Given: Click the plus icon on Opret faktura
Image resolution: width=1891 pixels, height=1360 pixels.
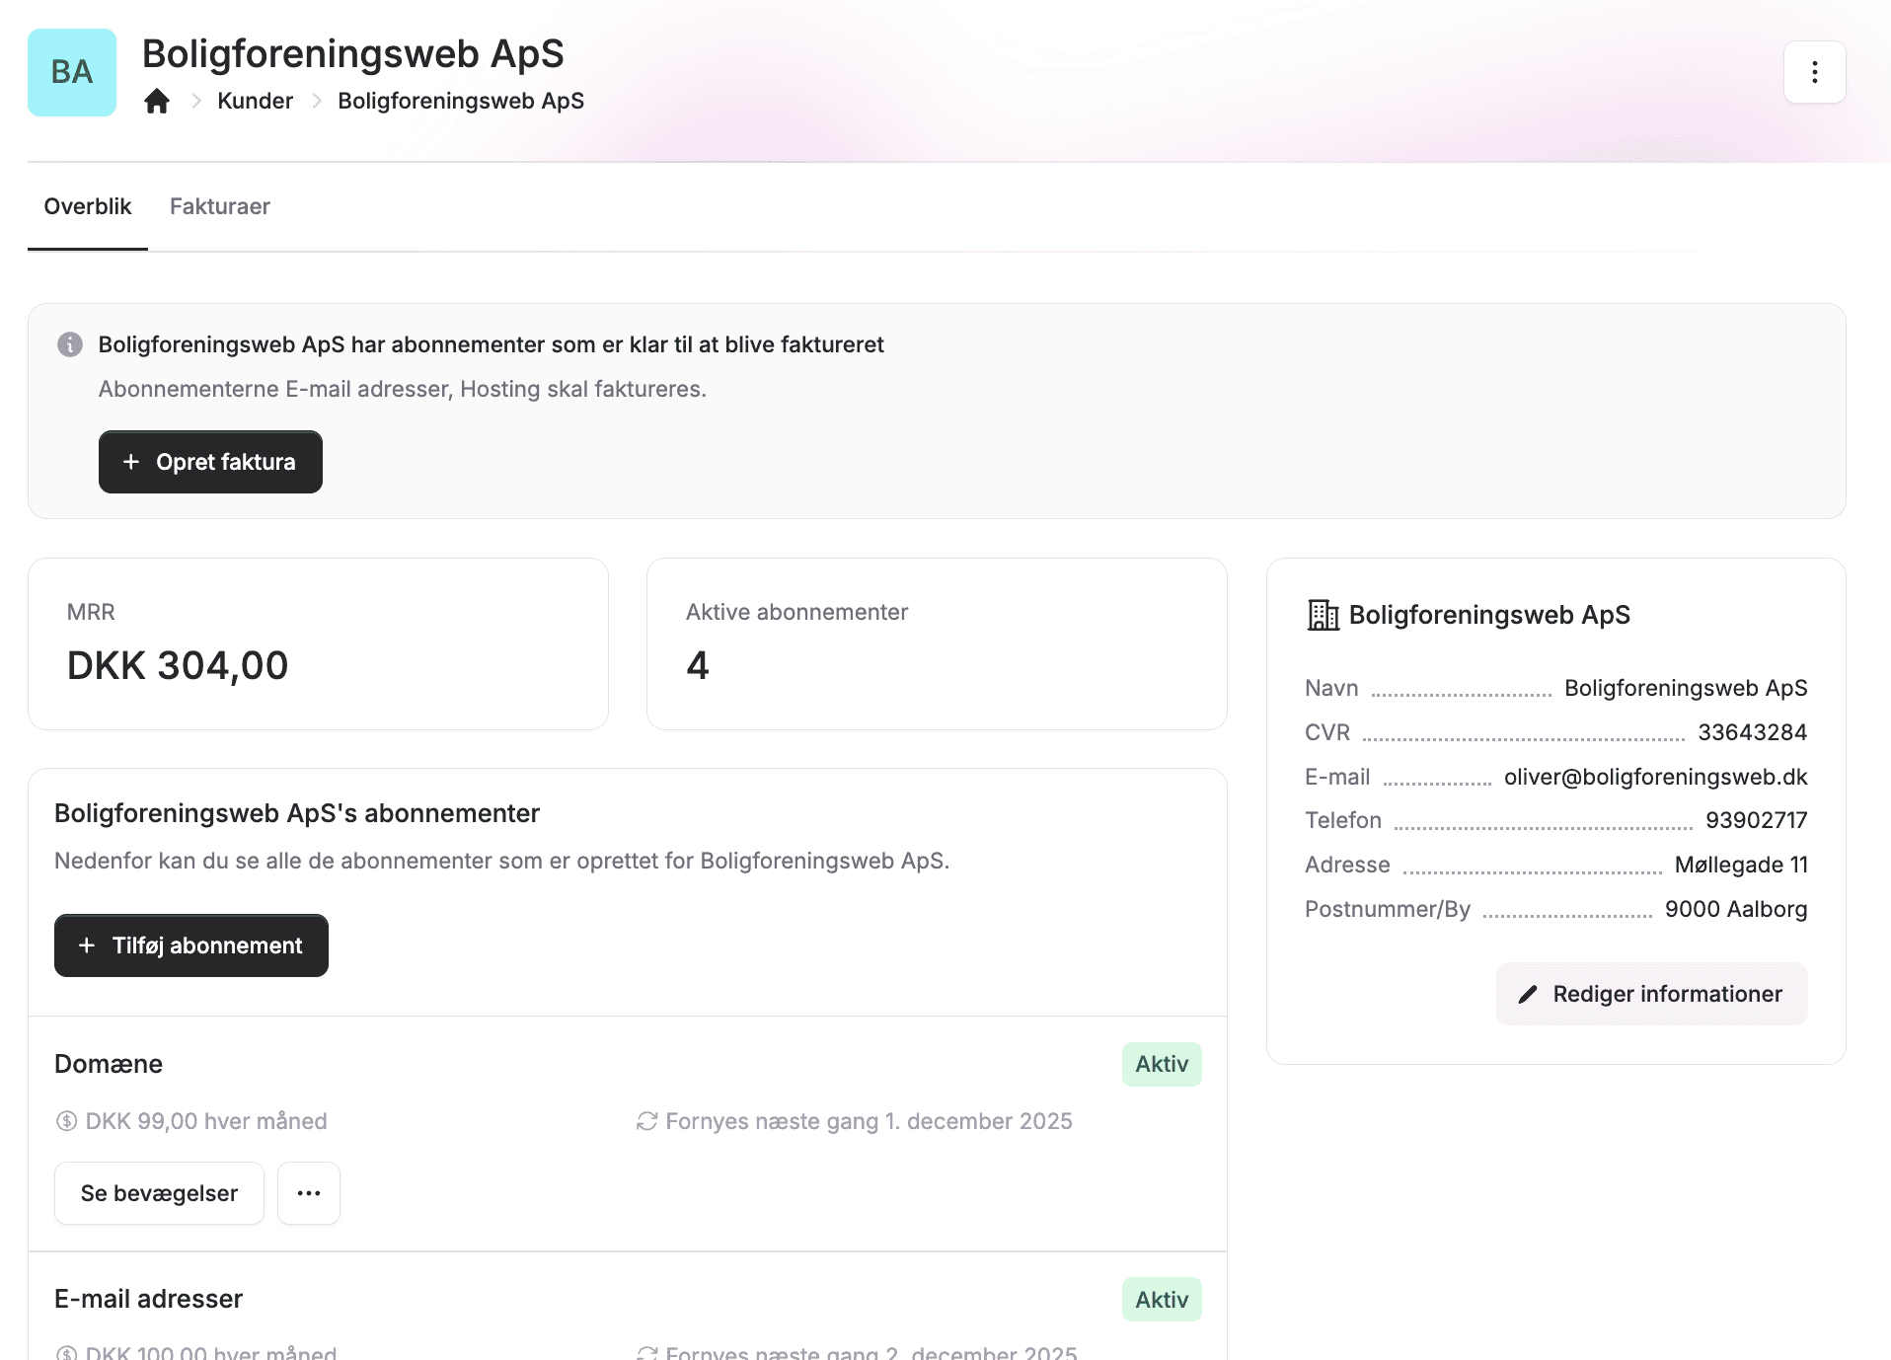Looking at the screenshot, I should [130, 462].
